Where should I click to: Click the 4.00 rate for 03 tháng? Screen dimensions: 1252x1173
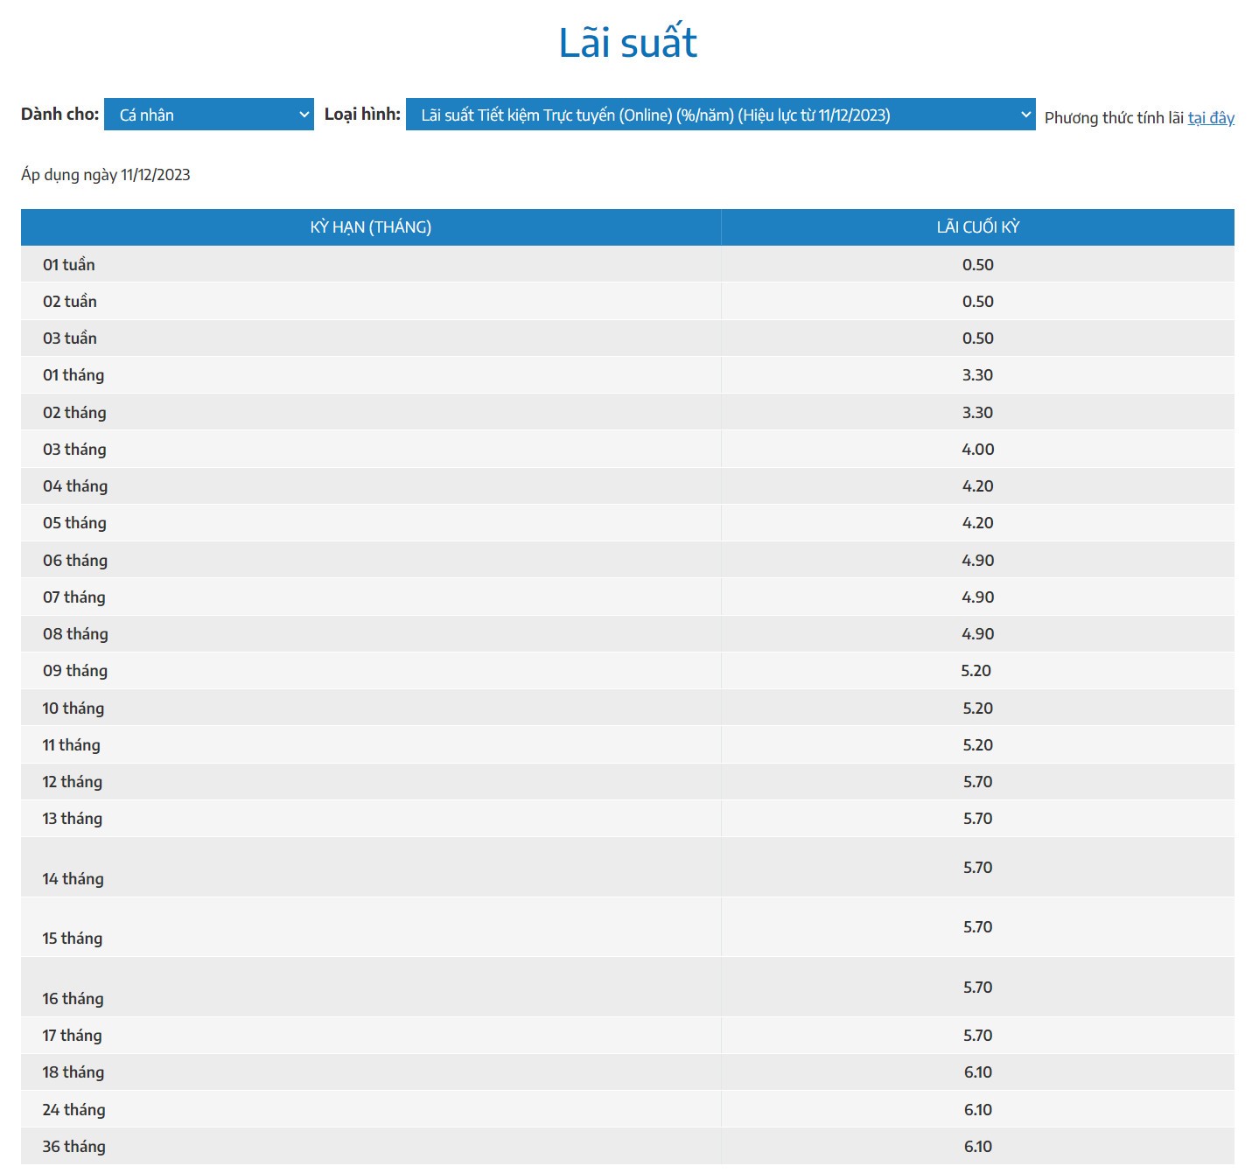point(977,450)
